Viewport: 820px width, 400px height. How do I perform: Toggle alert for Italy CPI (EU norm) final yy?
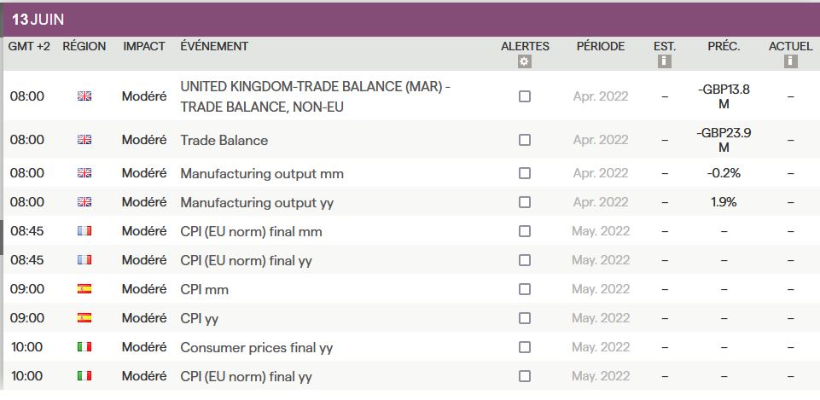[525, 376]
